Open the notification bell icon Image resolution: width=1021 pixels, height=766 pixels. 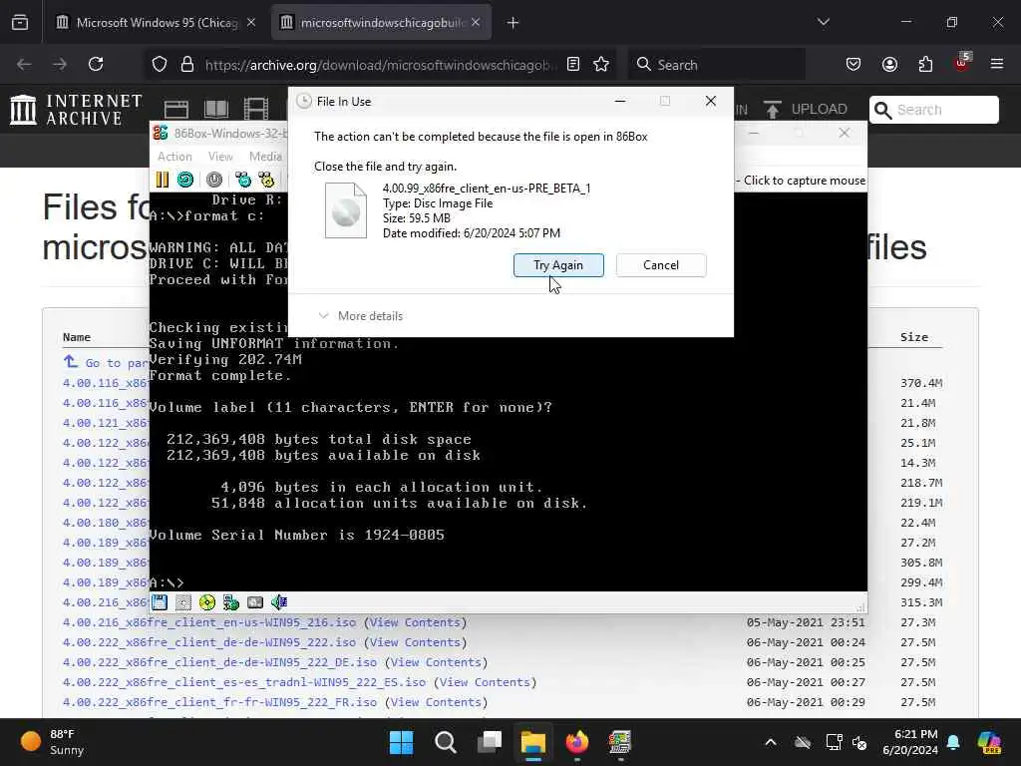click(x=953, y=742)
